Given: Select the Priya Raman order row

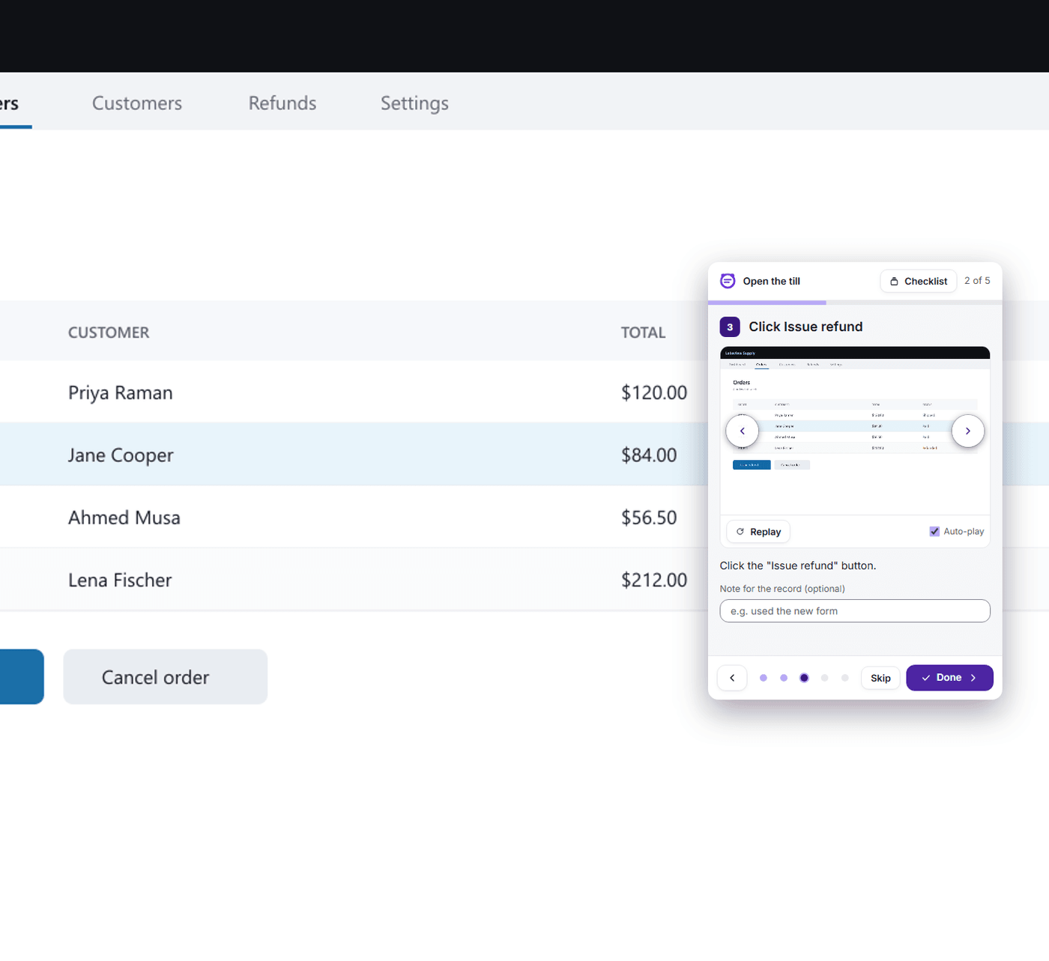Looking at the screenshot, I should pyautogui.click(x=354, y=392).
